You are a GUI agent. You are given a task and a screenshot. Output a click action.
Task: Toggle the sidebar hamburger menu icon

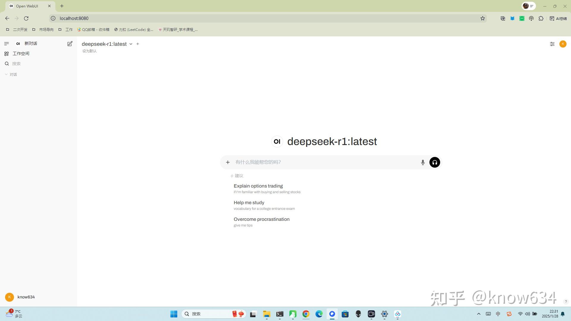7,44
